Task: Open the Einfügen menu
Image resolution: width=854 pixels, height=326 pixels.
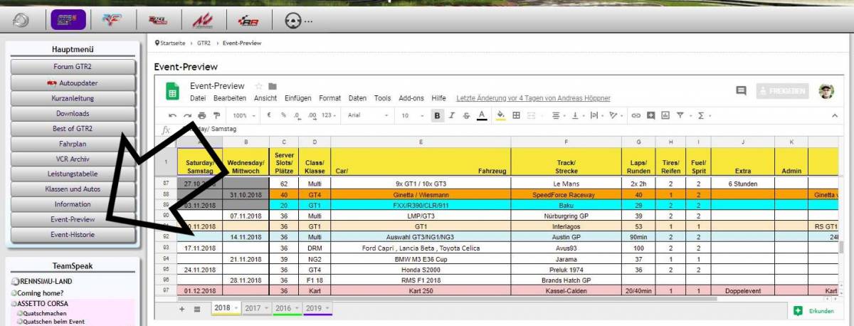Action: pyautogui.click(x=297, y=98)
